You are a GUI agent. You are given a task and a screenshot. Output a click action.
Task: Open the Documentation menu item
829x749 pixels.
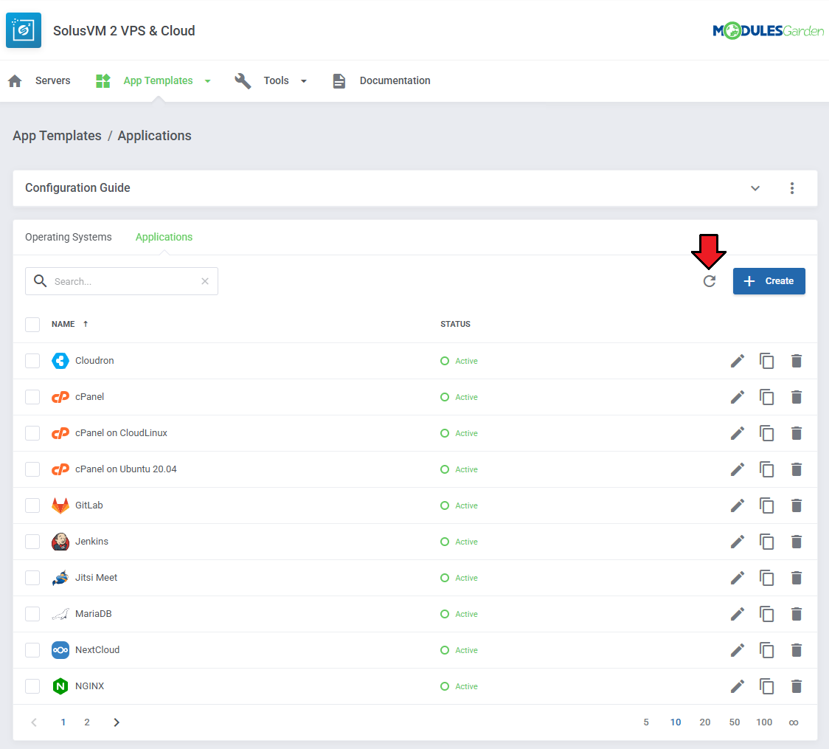click(x=381, y=80)
